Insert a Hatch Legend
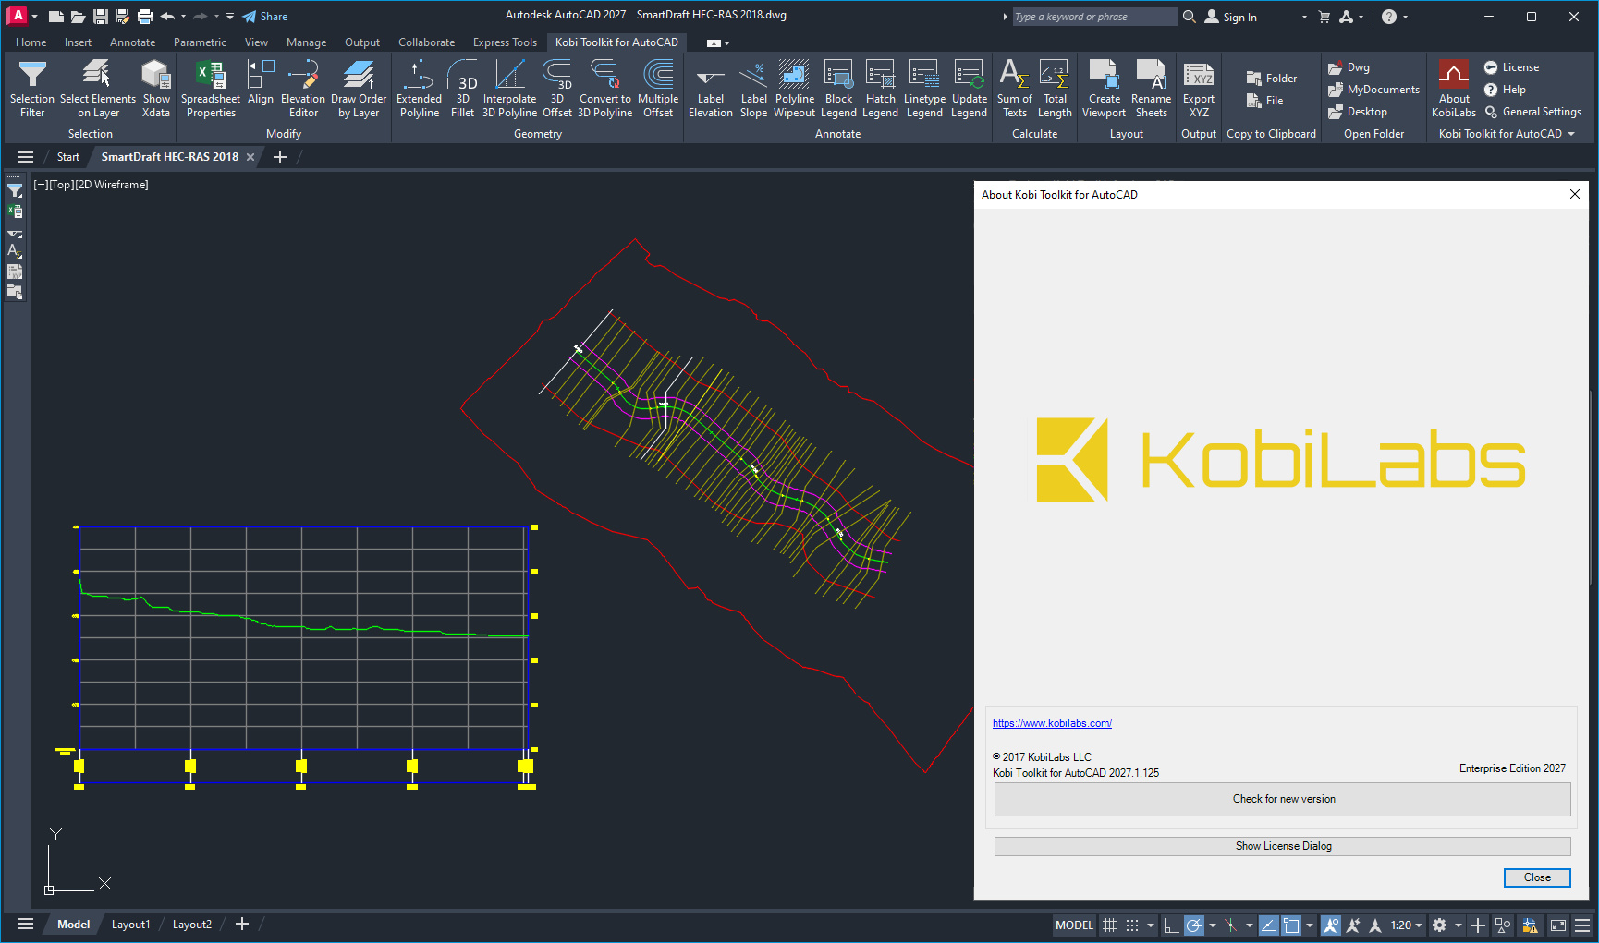 pos(880,89)
